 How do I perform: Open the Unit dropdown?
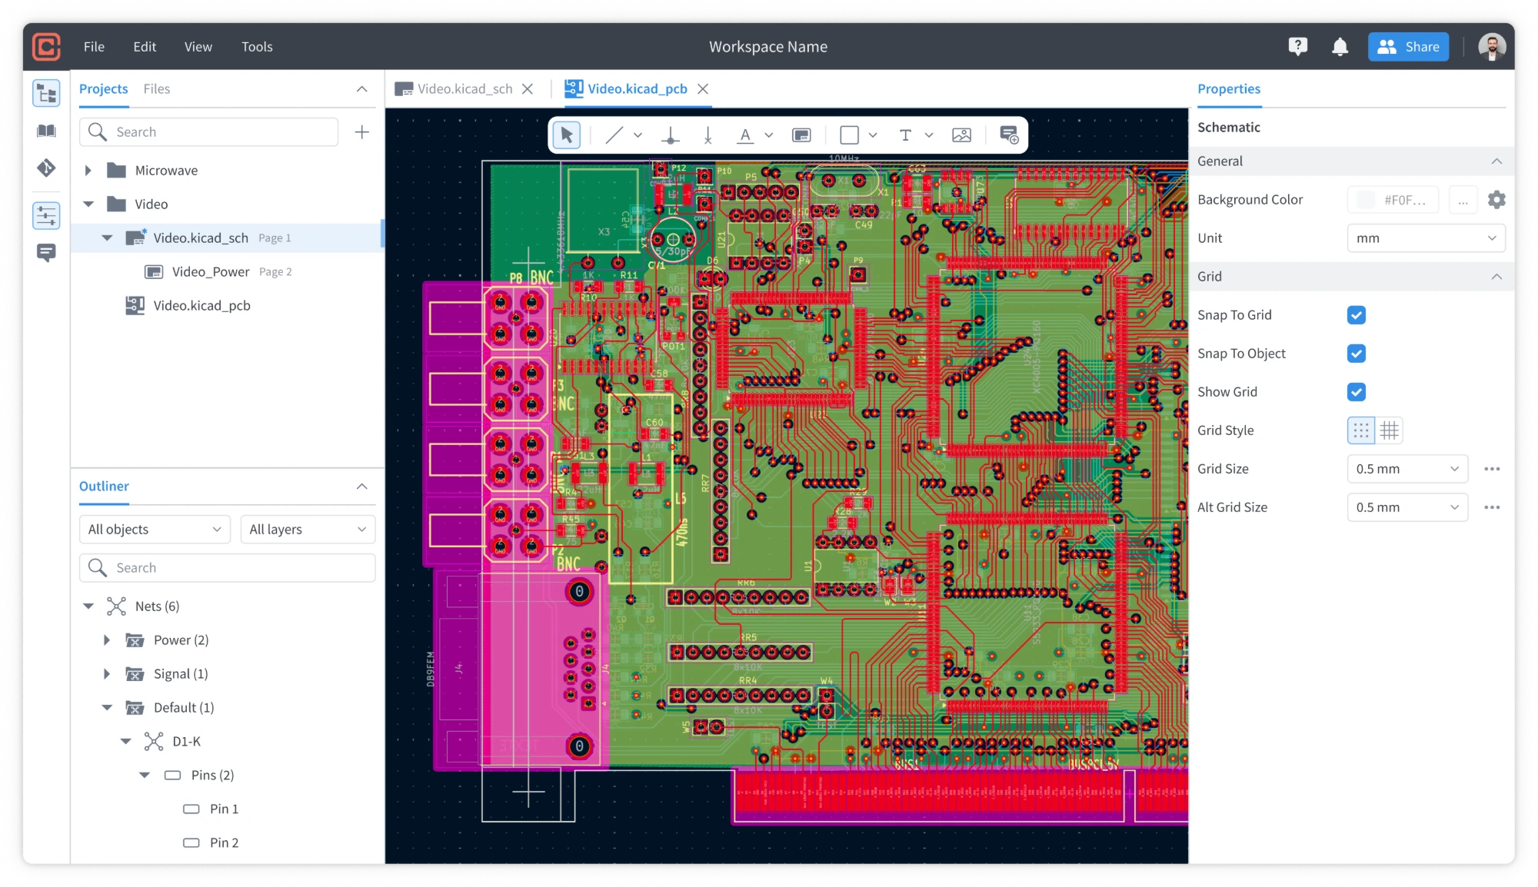pos(1426,238)
